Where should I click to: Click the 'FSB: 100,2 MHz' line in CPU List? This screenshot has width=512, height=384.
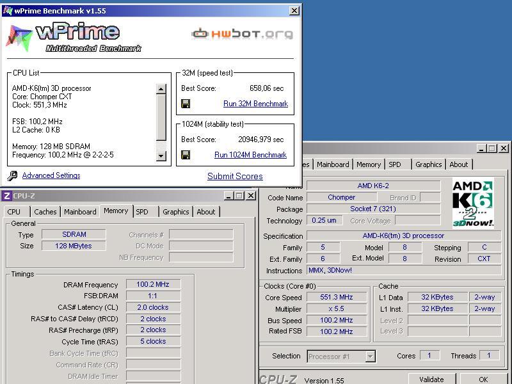tap(37, 122)
